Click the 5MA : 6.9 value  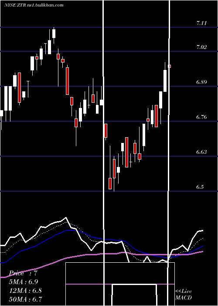[x=24, y=282]
